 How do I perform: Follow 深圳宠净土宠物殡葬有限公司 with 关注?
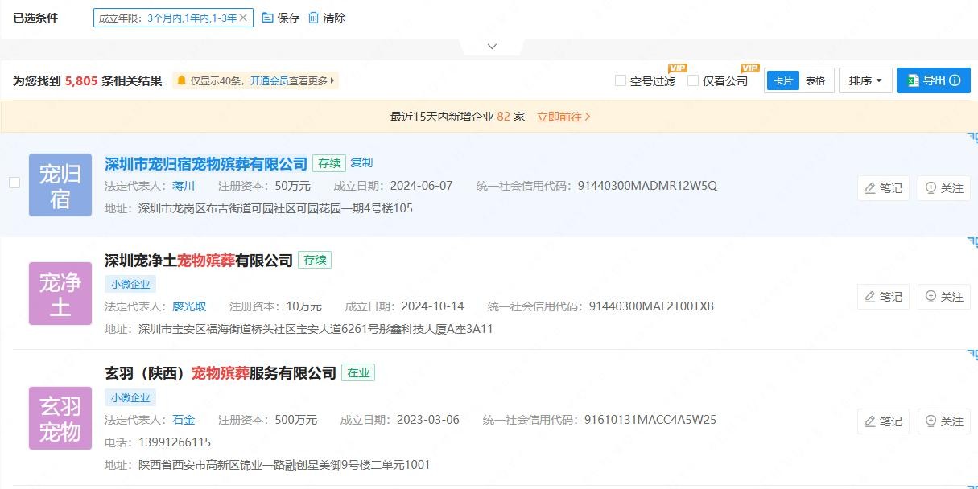pos(943,297)
